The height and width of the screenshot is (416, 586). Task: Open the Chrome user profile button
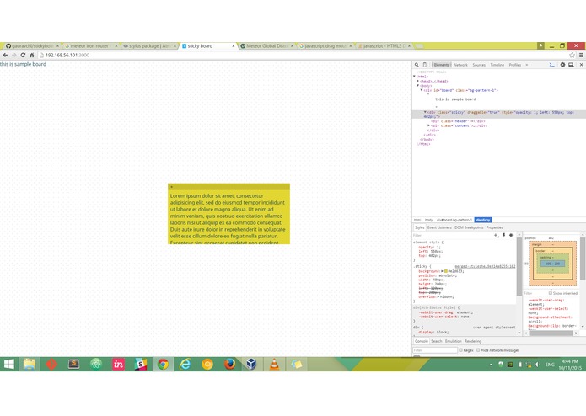pos(540,45)
